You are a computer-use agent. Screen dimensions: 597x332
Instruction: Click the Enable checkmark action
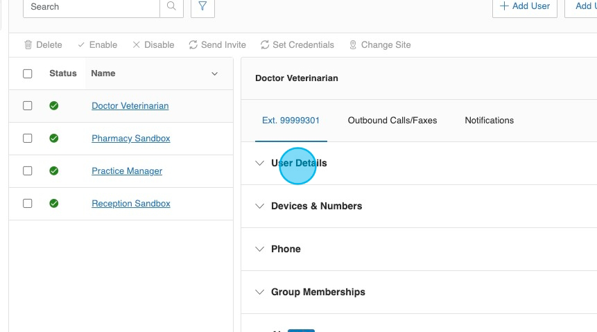tap(97, 44)
